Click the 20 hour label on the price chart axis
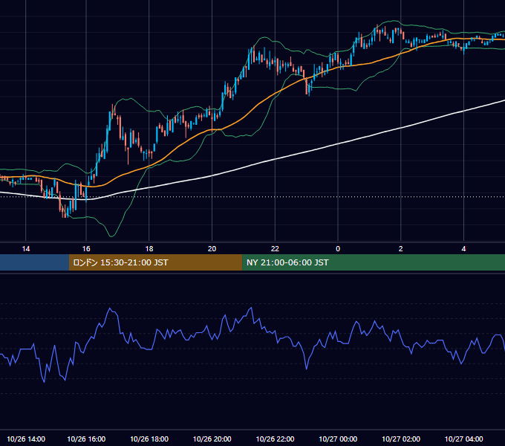The width and height of the screenshot is (505, 446). pyautogui.click(x=212, y=249)
